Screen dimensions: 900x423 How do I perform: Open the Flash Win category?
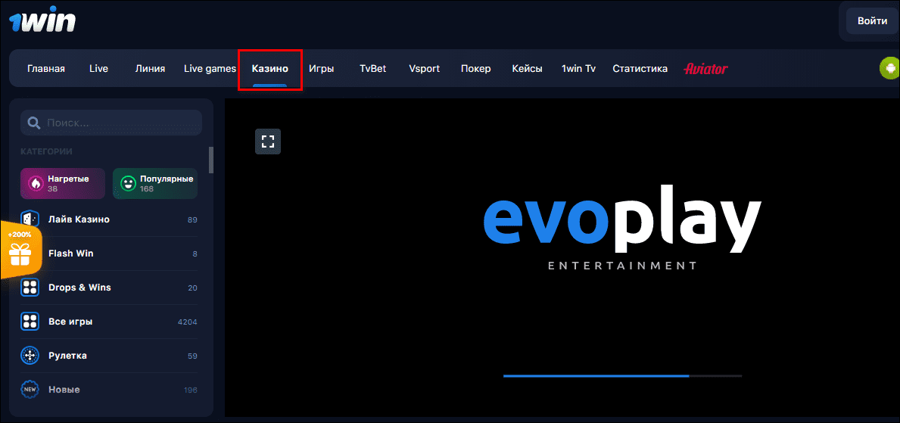(x=109, y=253)
